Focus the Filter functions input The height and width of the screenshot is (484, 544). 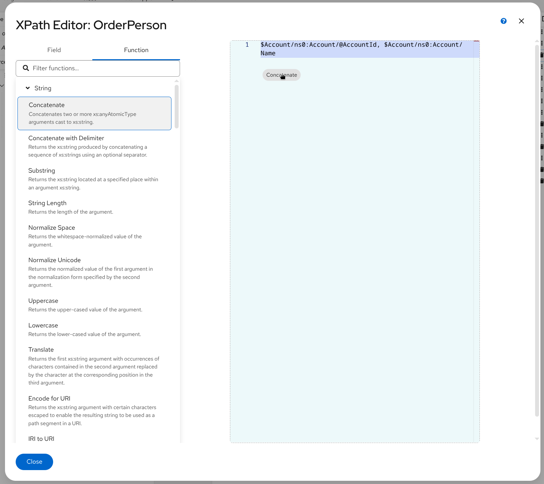coord(98,68)
